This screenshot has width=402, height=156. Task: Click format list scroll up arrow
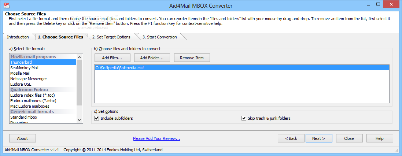pyautogui.click(x=79, y=57)
